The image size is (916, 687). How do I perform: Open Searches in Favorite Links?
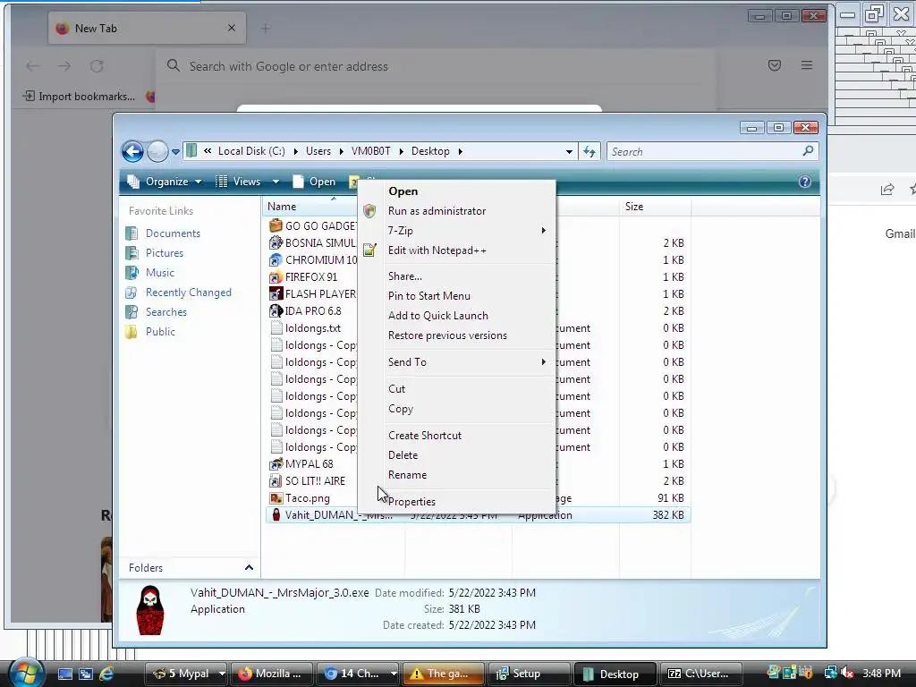pyautogui.click(x=165, y=312)
